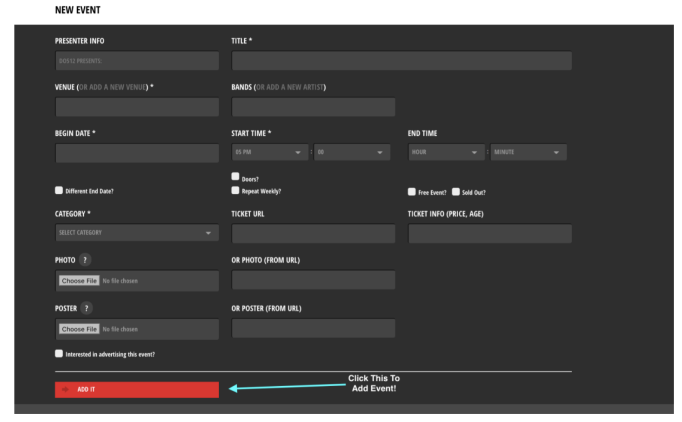This screenshot has width=682, height=422.
Task: Expand the end time Minute dropdown
Action: (528, 152)
